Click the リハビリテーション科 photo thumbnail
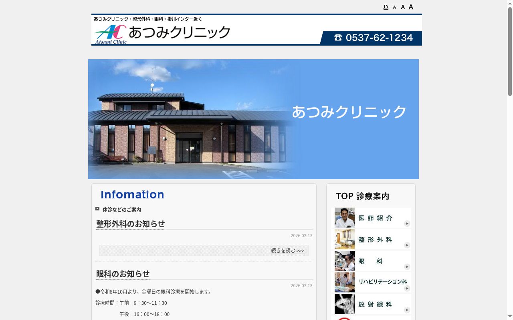513x320 pixels. click(x=345, y=282)
